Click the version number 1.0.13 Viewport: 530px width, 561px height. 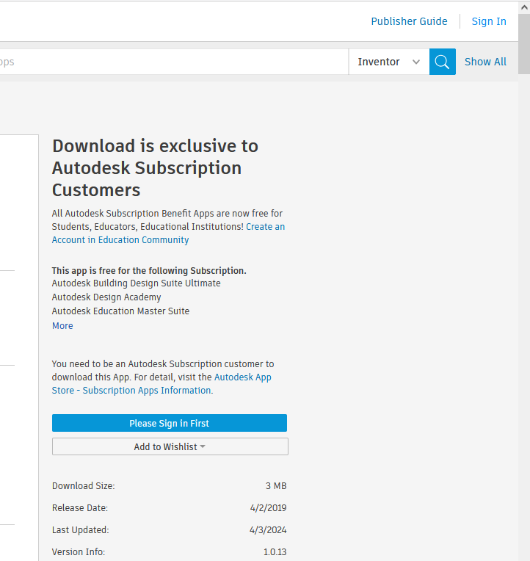pyautogui.click(x=275, y=551)
